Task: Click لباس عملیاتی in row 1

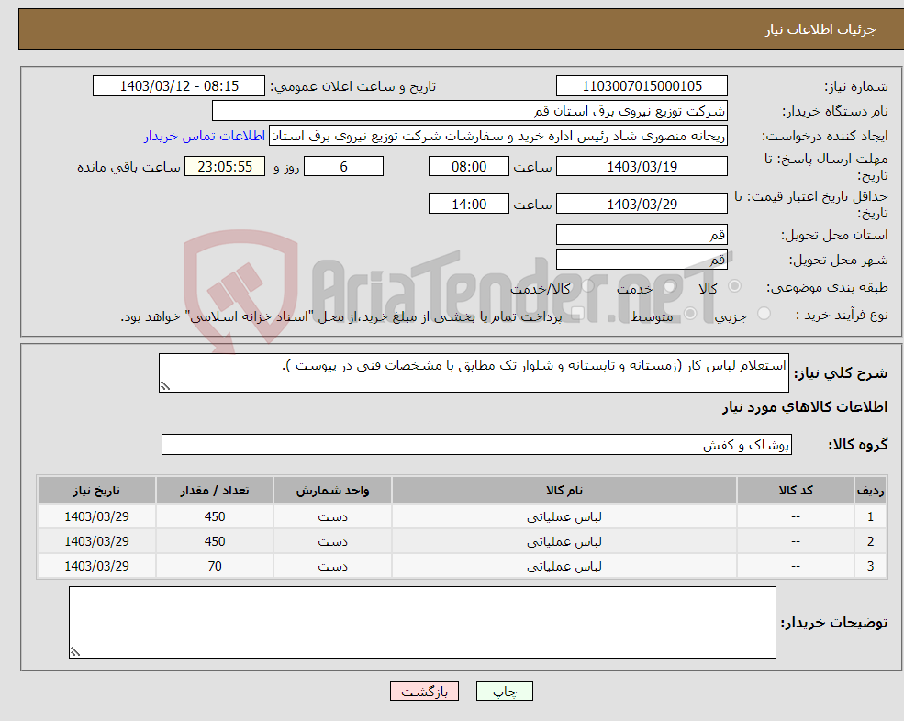Action: 564,517
